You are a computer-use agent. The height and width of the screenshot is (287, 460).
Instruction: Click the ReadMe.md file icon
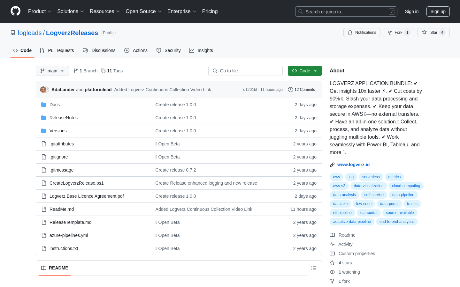pyautogui.click(x=44, y=209)
